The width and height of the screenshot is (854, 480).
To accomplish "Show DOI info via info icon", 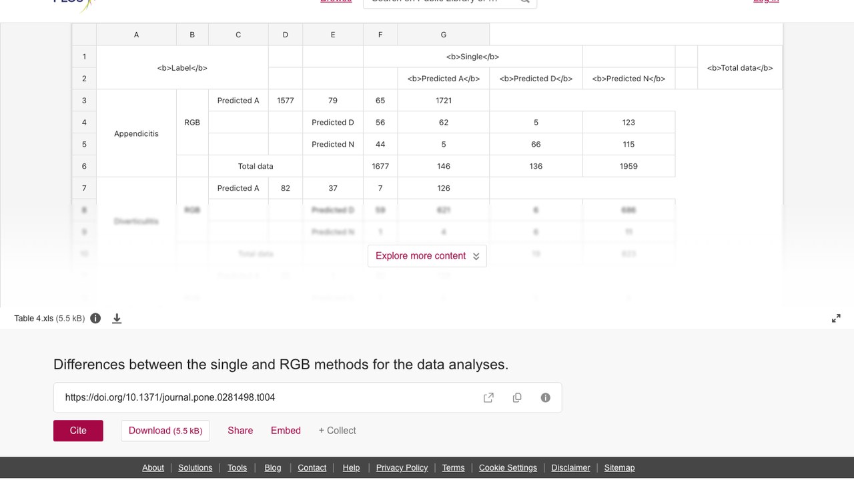I will 546,397.
